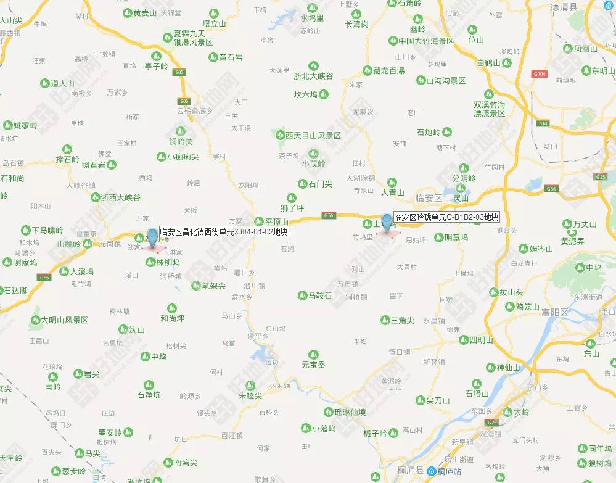Select the 瑶琳仙境 attraction icon
Viewport: 616px width, 483px height.
[x=329, y=412]
